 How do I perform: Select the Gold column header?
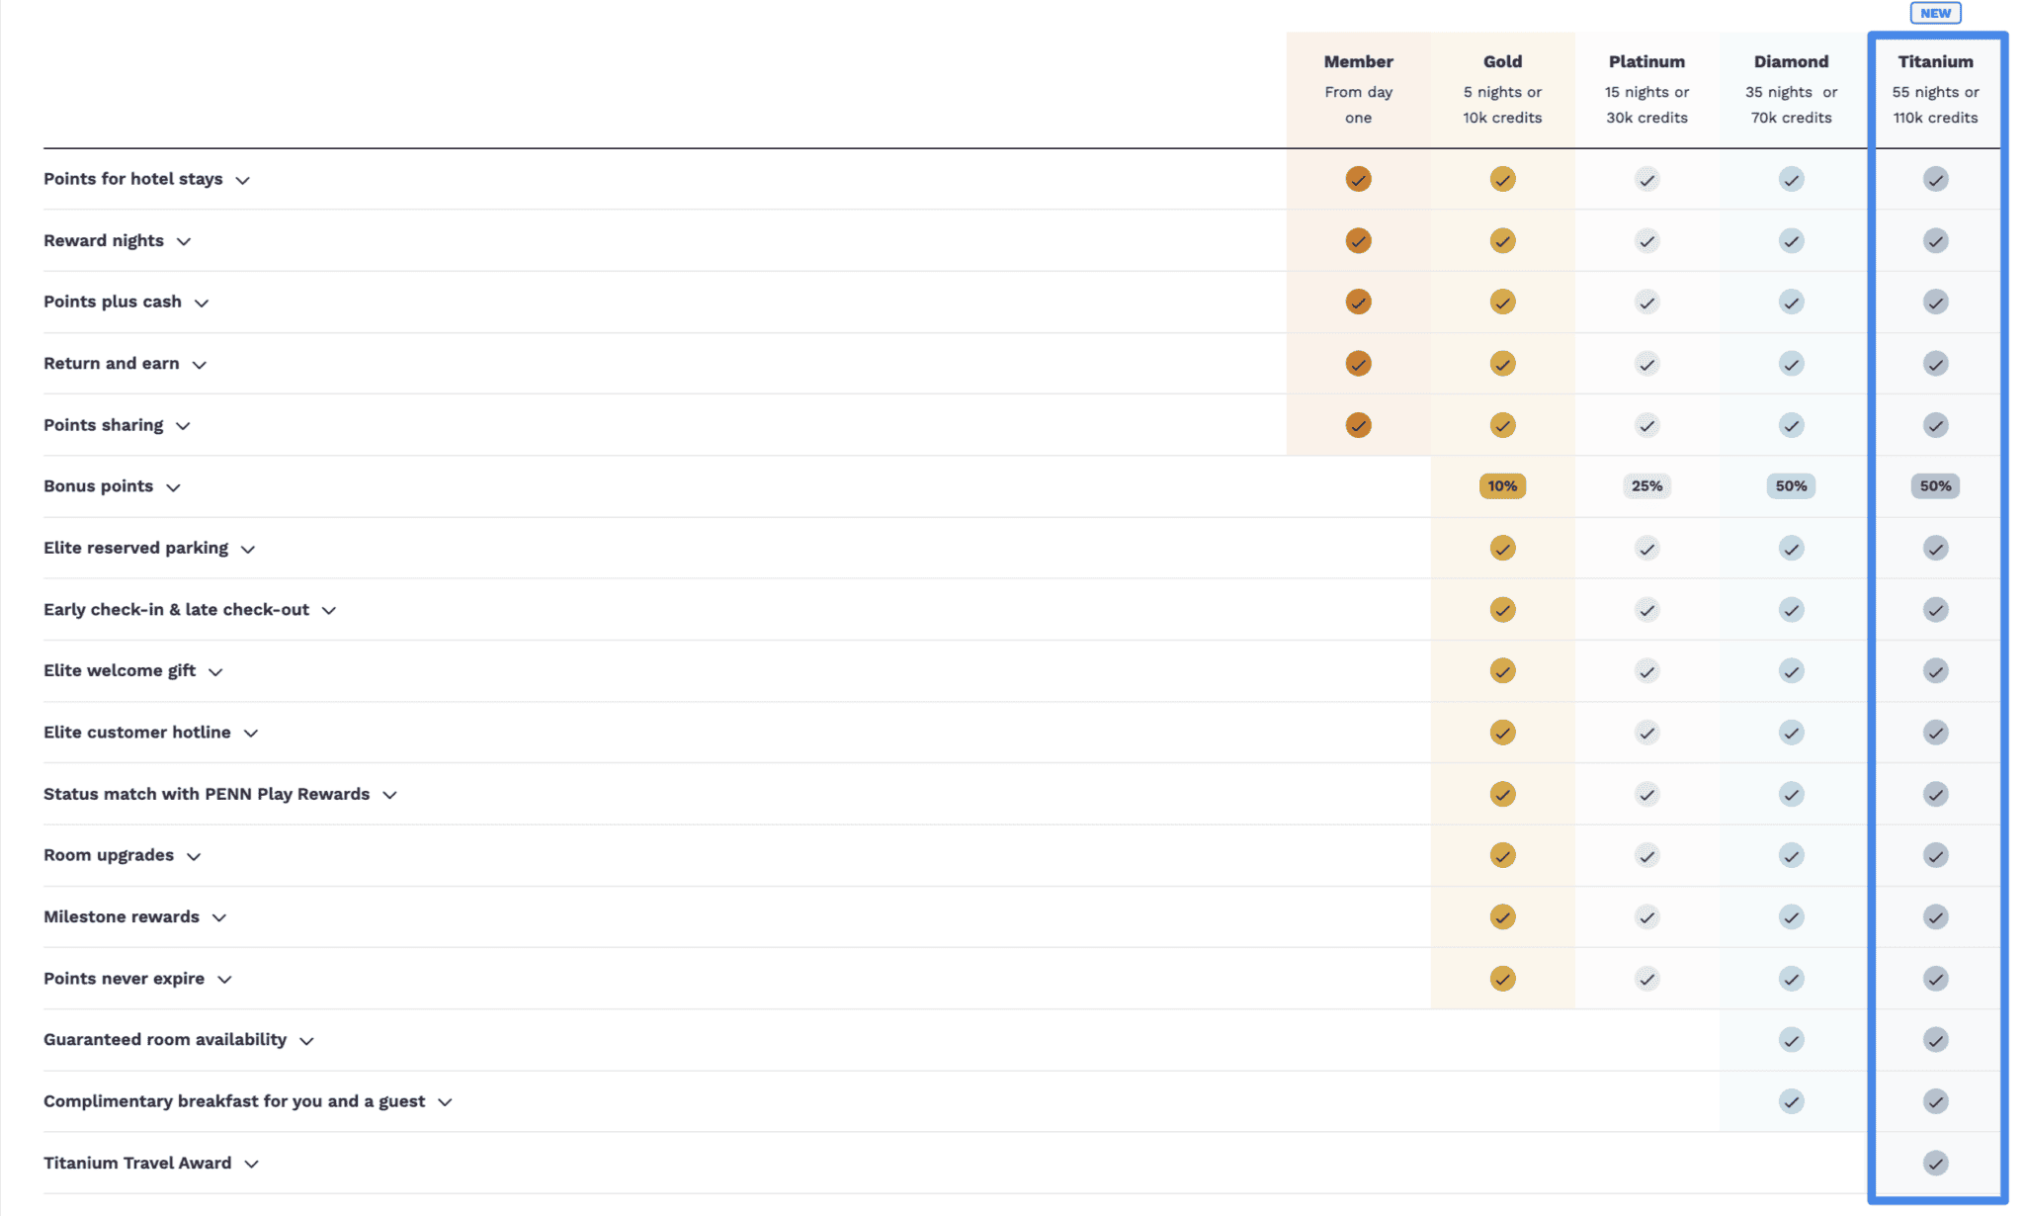click(1501, 61)
